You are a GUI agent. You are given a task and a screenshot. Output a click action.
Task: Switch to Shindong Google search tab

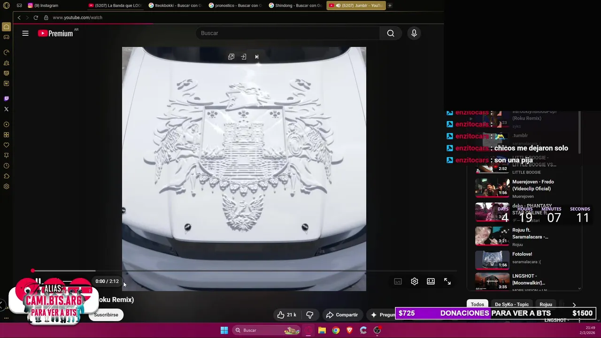tap(296, 6)
